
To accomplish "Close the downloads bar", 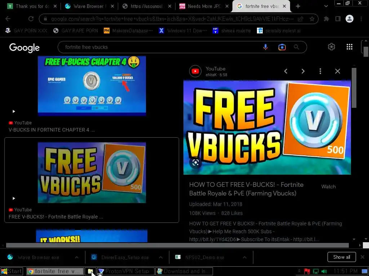I will coord(363,257).
